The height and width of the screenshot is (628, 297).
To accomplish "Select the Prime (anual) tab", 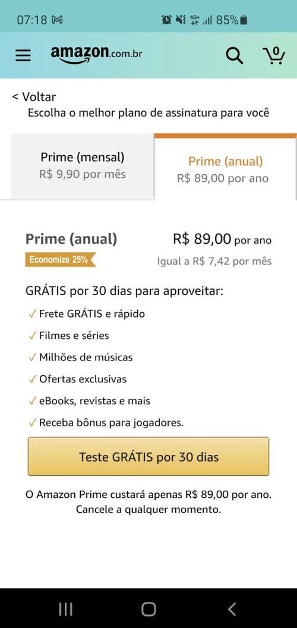I will coord(226,168).
